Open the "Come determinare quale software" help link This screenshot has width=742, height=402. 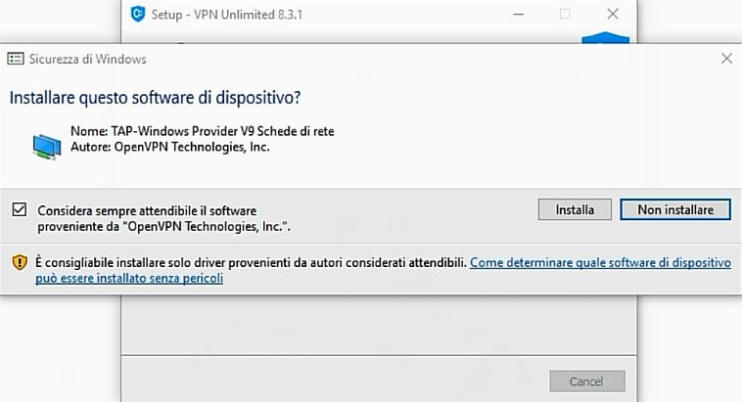[x=600, y=262]
